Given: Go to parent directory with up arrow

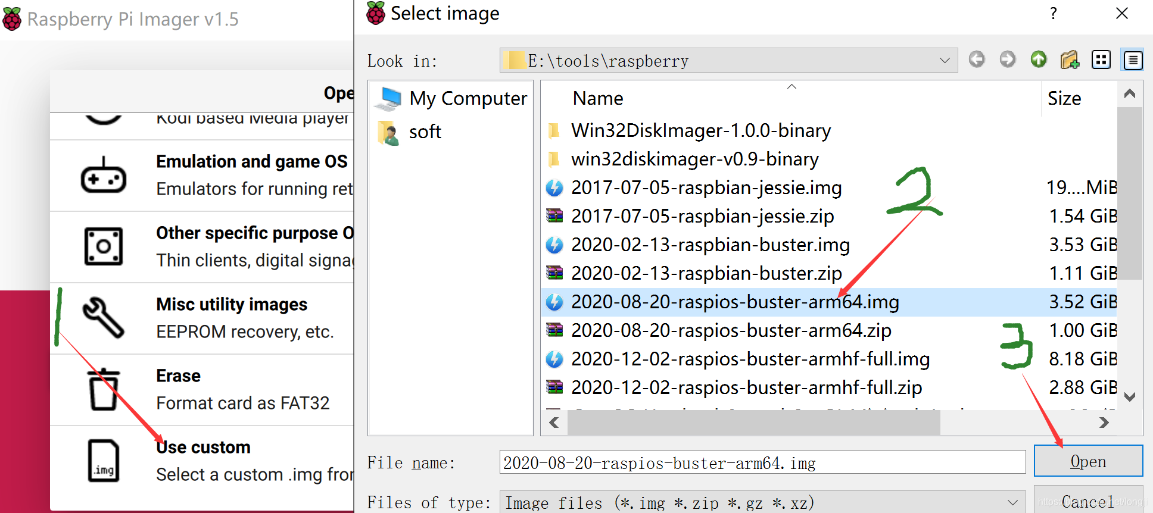Looking at the screenshot, I should click(1039, 60).
